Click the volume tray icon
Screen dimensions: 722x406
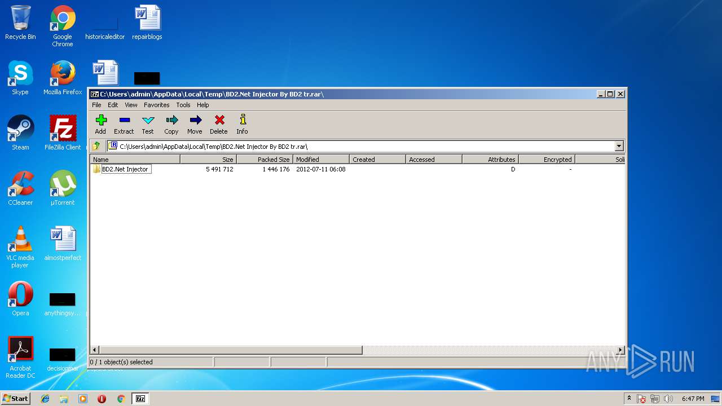click(668, 399)
